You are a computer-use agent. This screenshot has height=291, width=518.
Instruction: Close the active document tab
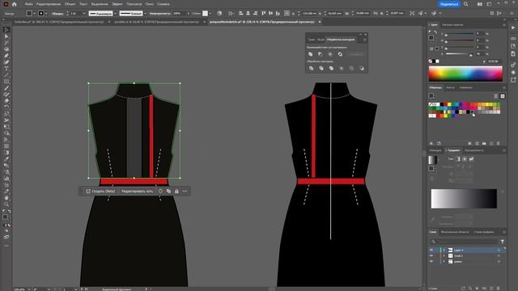pyautogui.click(x=320, y=22)
